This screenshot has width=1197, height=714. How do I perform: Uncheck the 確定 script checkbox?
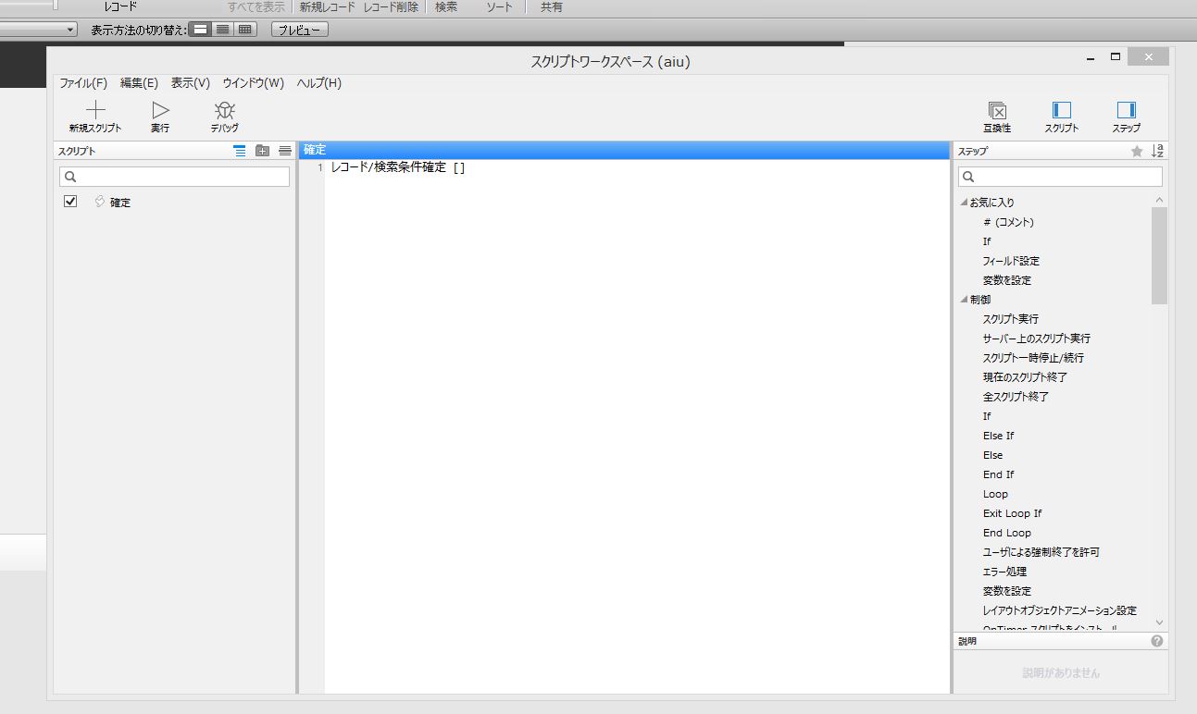(x=70, y=202)
